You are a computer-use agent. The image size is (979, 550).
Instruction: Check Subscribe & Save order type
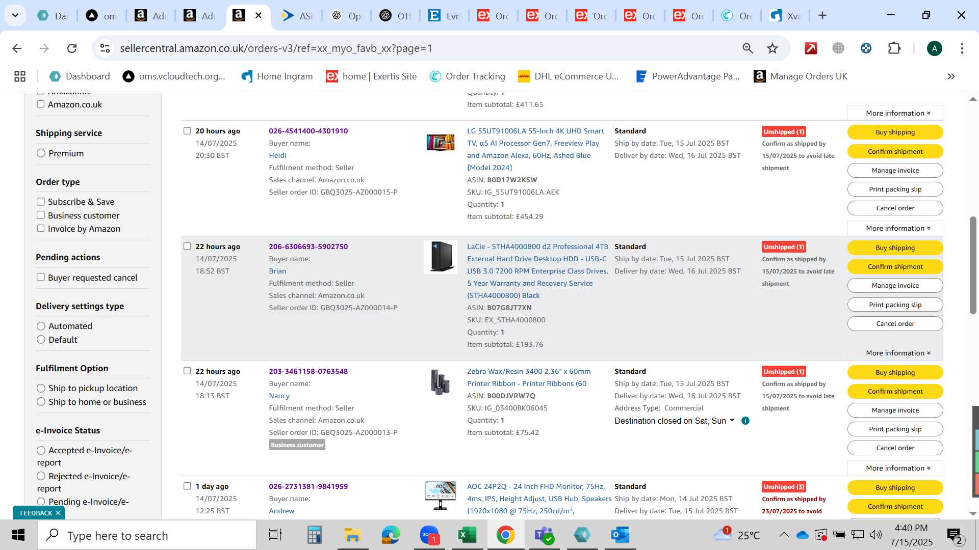pyautogui.click(x=41, y=201)
